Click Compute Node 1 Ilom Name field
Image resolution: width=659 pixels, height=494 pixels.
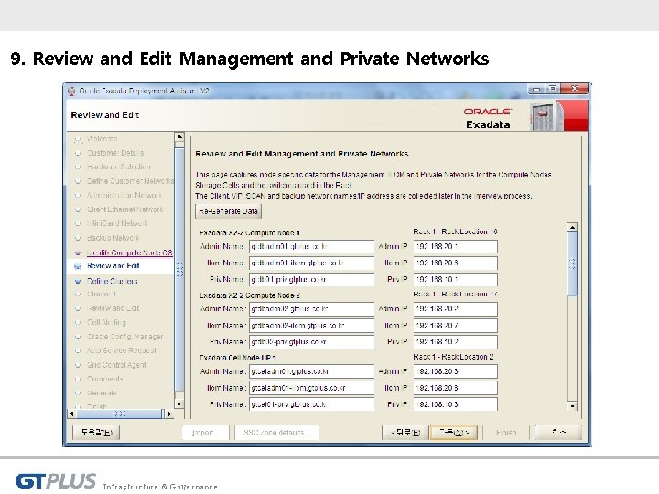pyautogui.click(x=311, y=263)
